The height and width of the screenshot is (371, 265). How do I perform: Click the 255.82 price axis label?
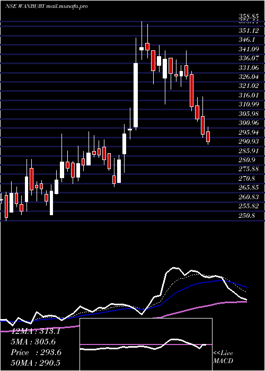[248, 206]
